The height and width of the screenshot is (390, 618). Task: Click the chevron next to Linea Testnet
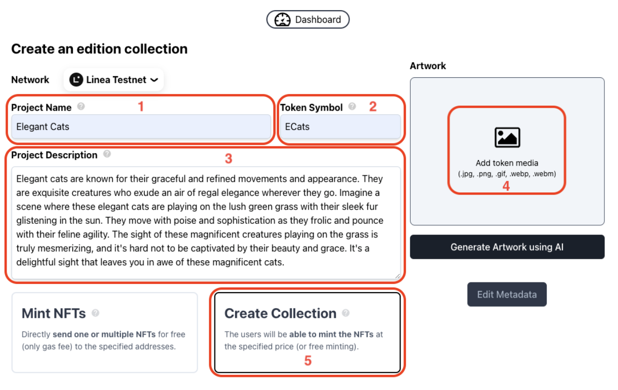(x=154, y=80)
